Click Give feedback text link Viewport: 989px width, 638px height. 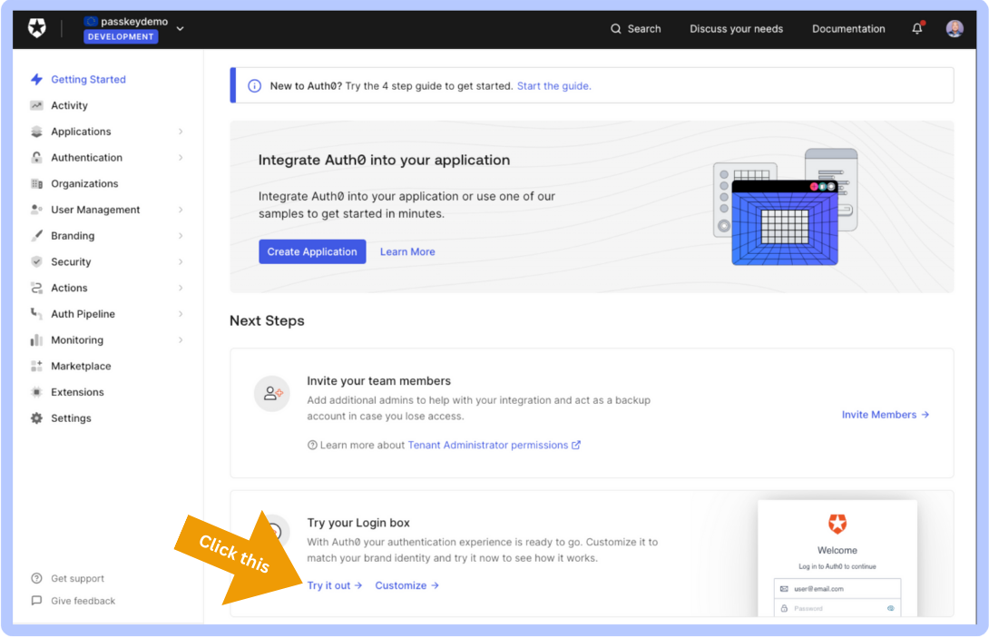point(83,601)
